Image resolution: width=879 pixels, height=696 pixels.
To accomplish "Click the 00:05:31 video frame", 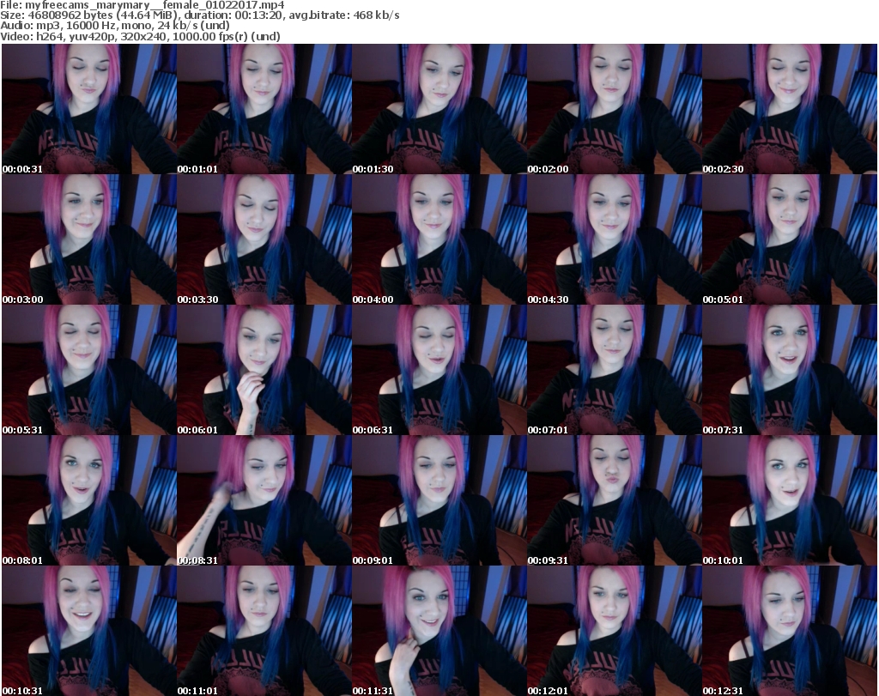I will tap(89, 371).
